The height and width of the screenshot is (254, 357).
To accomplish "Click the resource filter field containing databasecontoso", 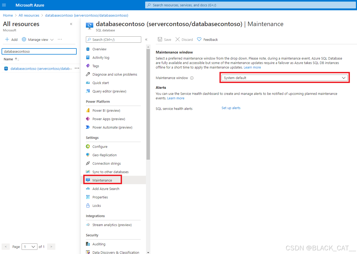I will point(39,51).
